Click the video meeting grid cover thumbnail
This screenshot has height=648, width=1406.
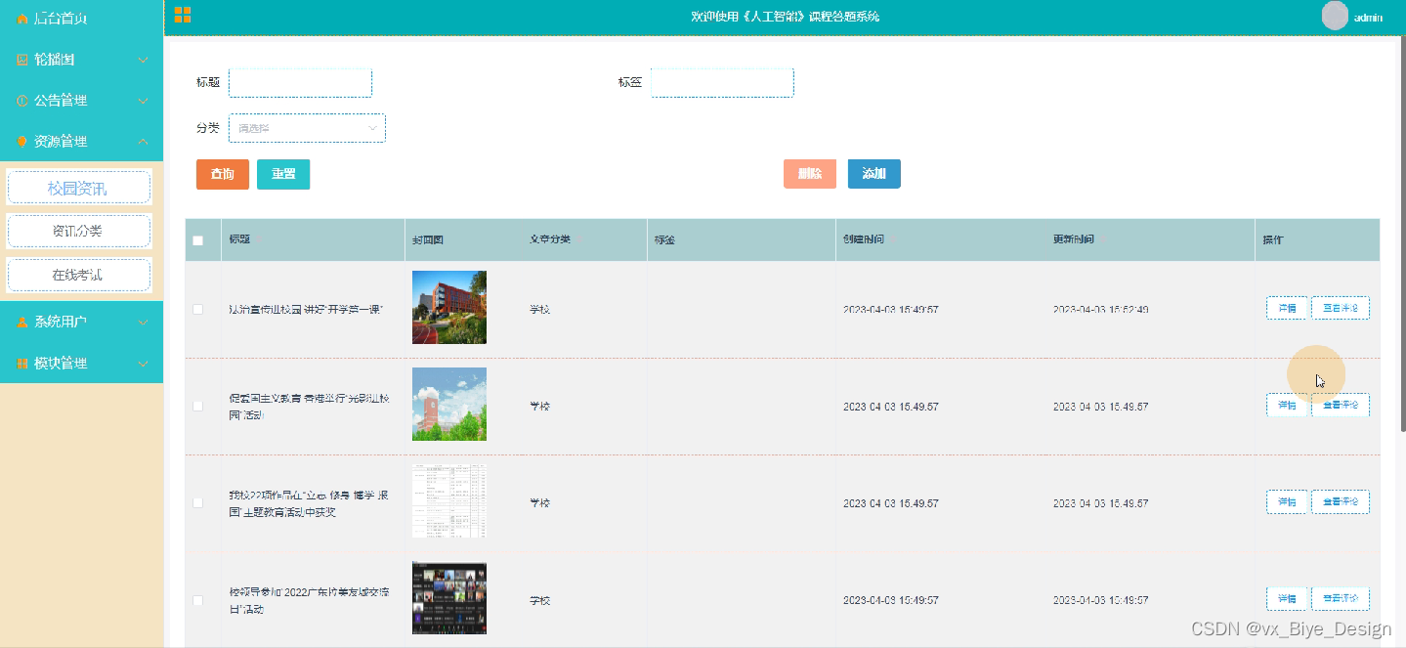pyautogui.click(x=449, y=598)
